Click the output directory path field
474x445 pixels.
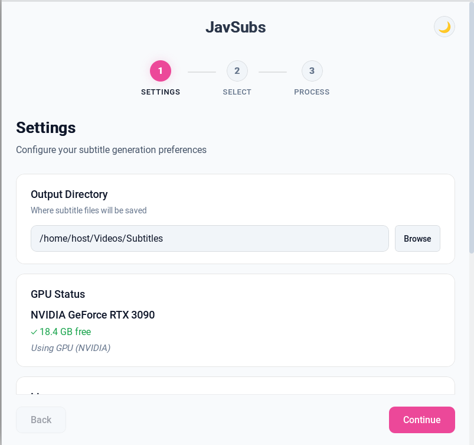coord(210,238)
